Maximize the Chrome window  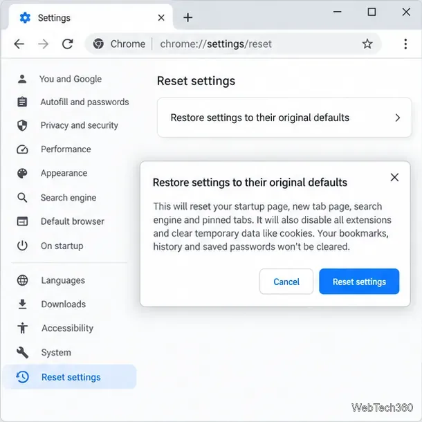click(x=371, y=12)
